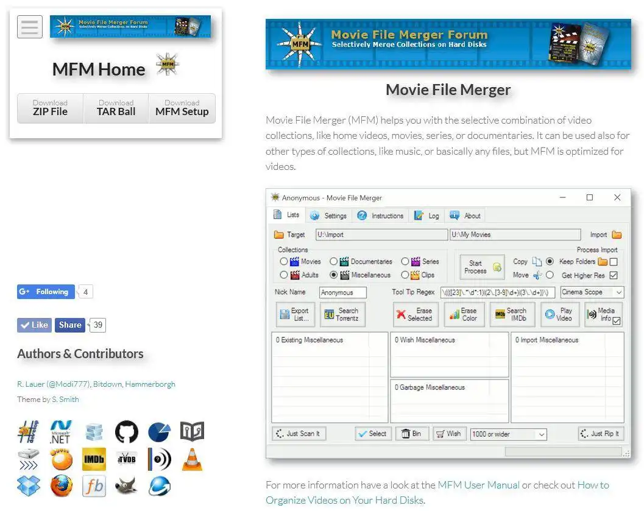Click the blue globe arrow icon

160,486
